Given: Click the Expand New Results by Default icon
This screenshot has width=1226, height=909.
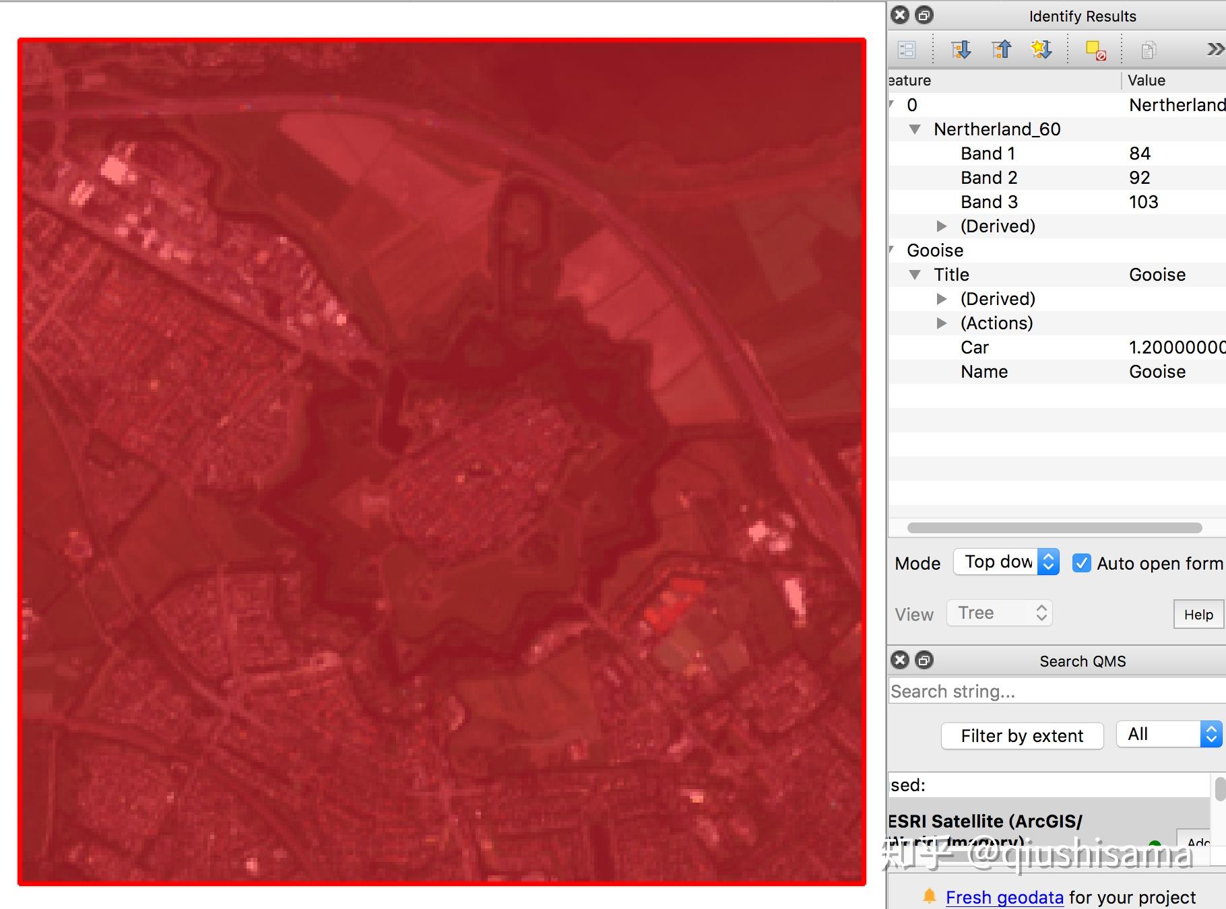Looking at the screenshot, I should [1041, 49].
